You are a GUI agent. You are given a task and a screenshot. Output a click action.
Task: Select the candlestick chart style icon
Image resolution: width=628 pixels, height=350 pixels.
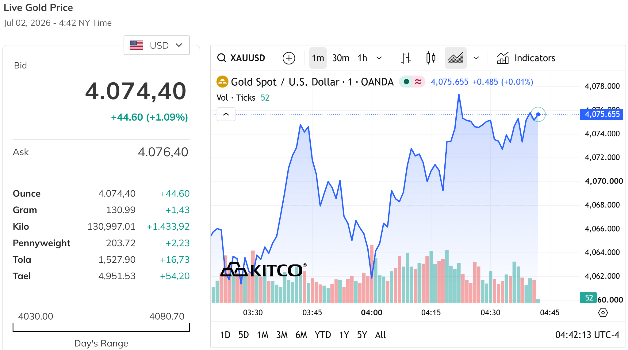click(431, 58)
